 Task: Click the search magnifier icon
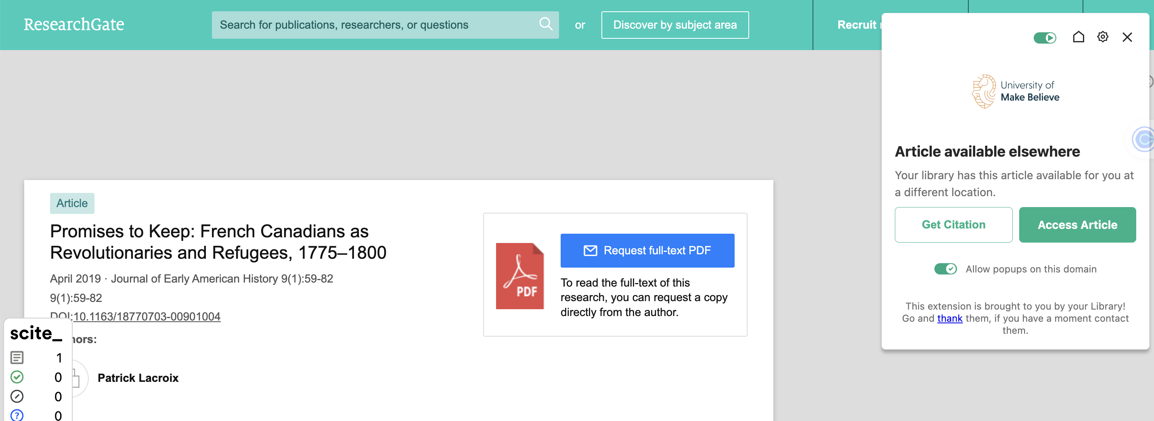pos(545,24)
